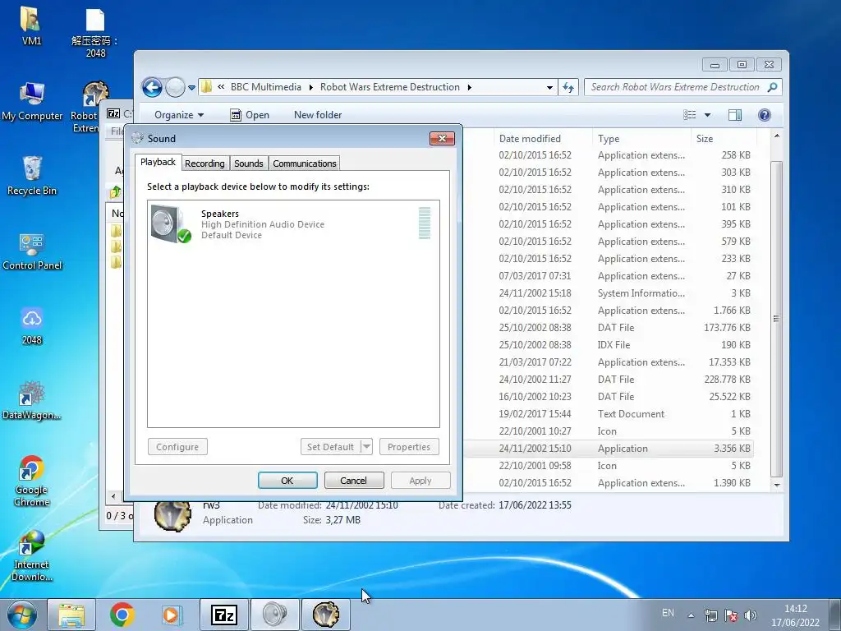Open the view options dropdown arrow
841x631 pixels.
[707, 115]
